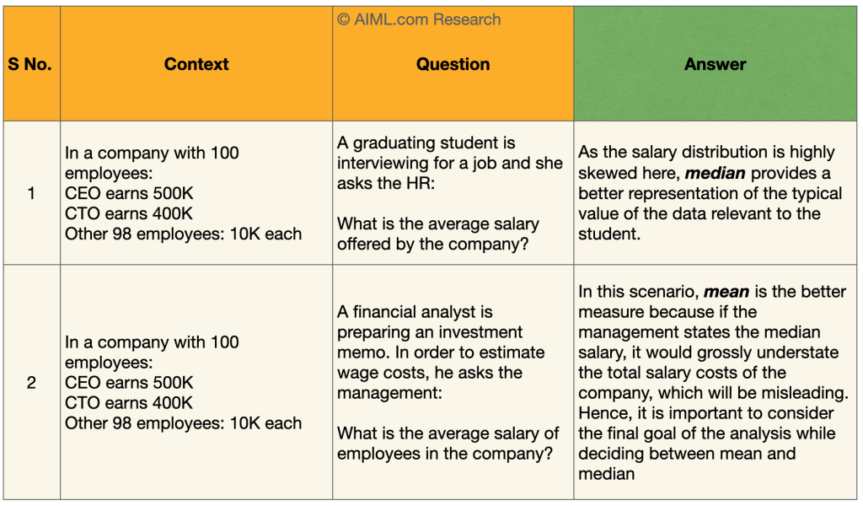The image size is (863, 506).
Task: Click the bold word mean
Action: 726,292
